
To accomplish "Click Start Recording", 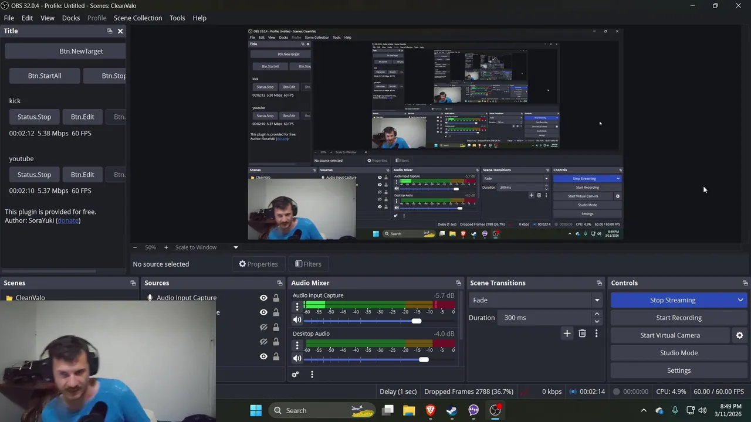I will coord(679,318).
